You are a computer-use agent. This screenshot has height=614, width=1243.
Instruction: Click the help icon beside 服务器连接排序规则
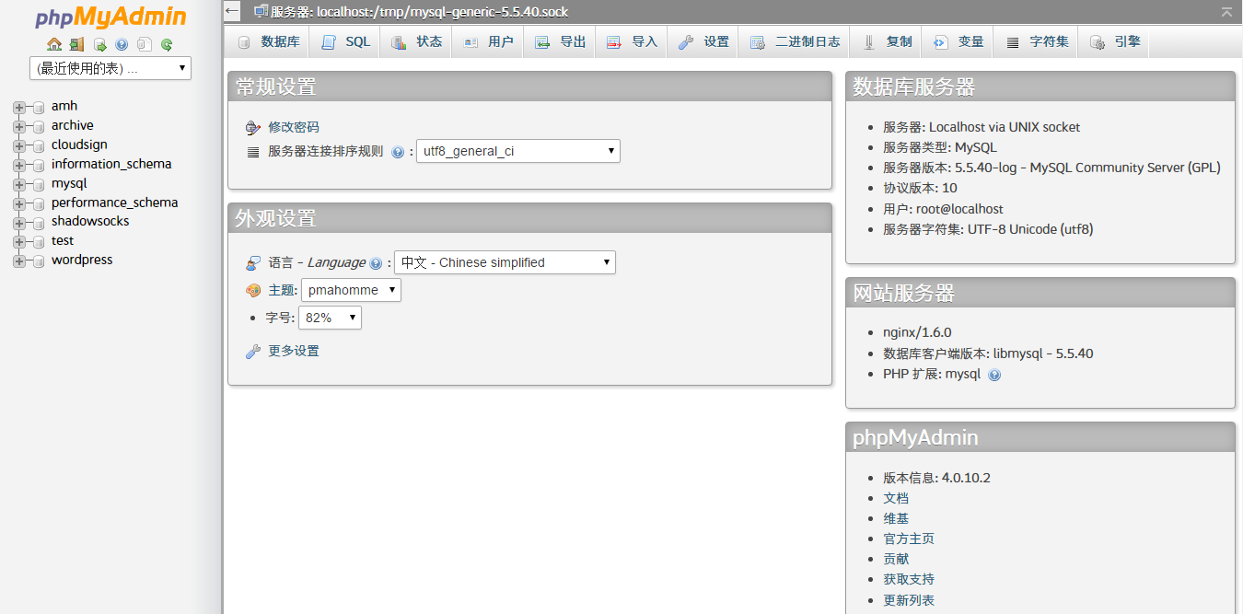pos(398,152)
